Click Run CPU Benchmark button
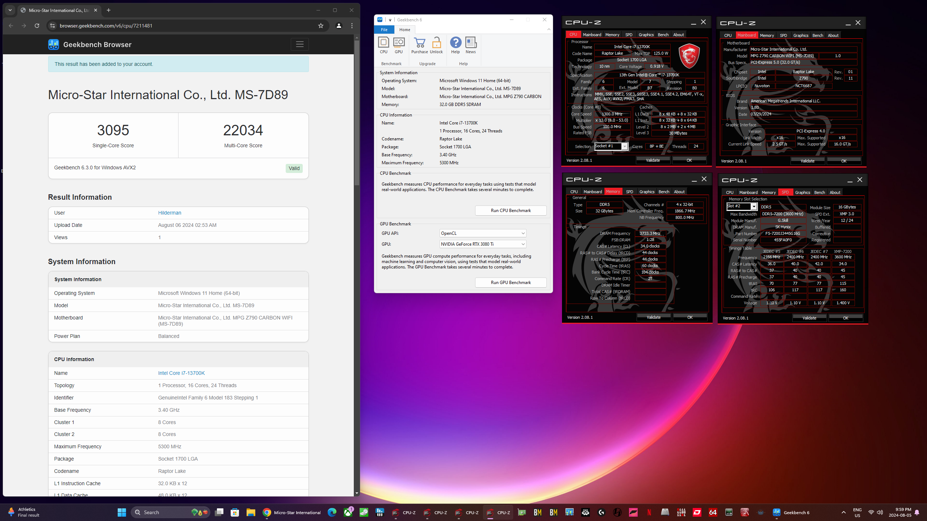Screen dimensions: 927x521 tap(511, 211)
